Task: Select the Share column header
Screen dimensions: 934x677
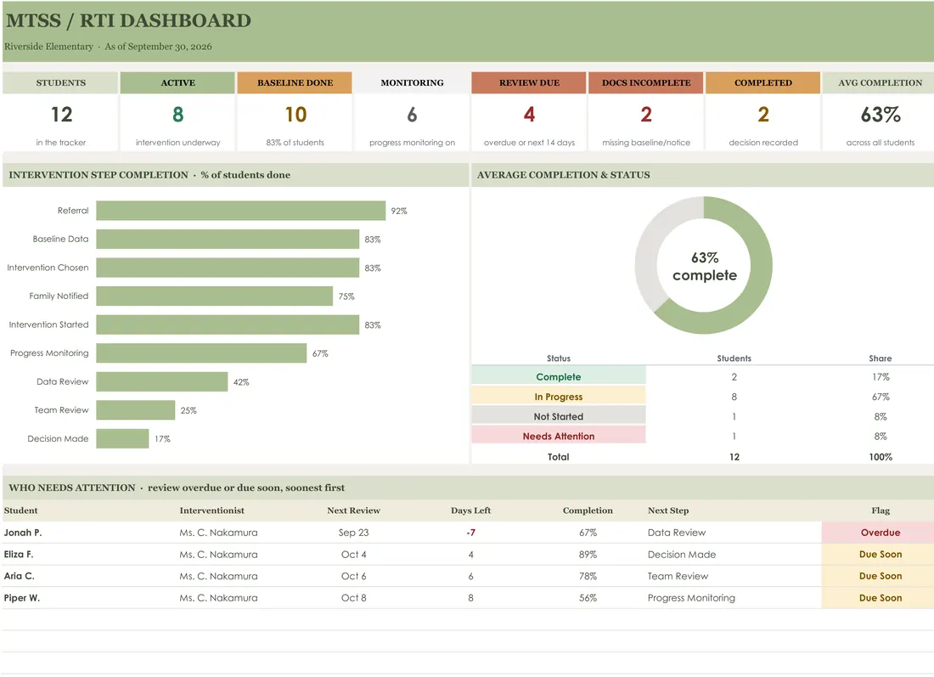Action: coord(881,358)
